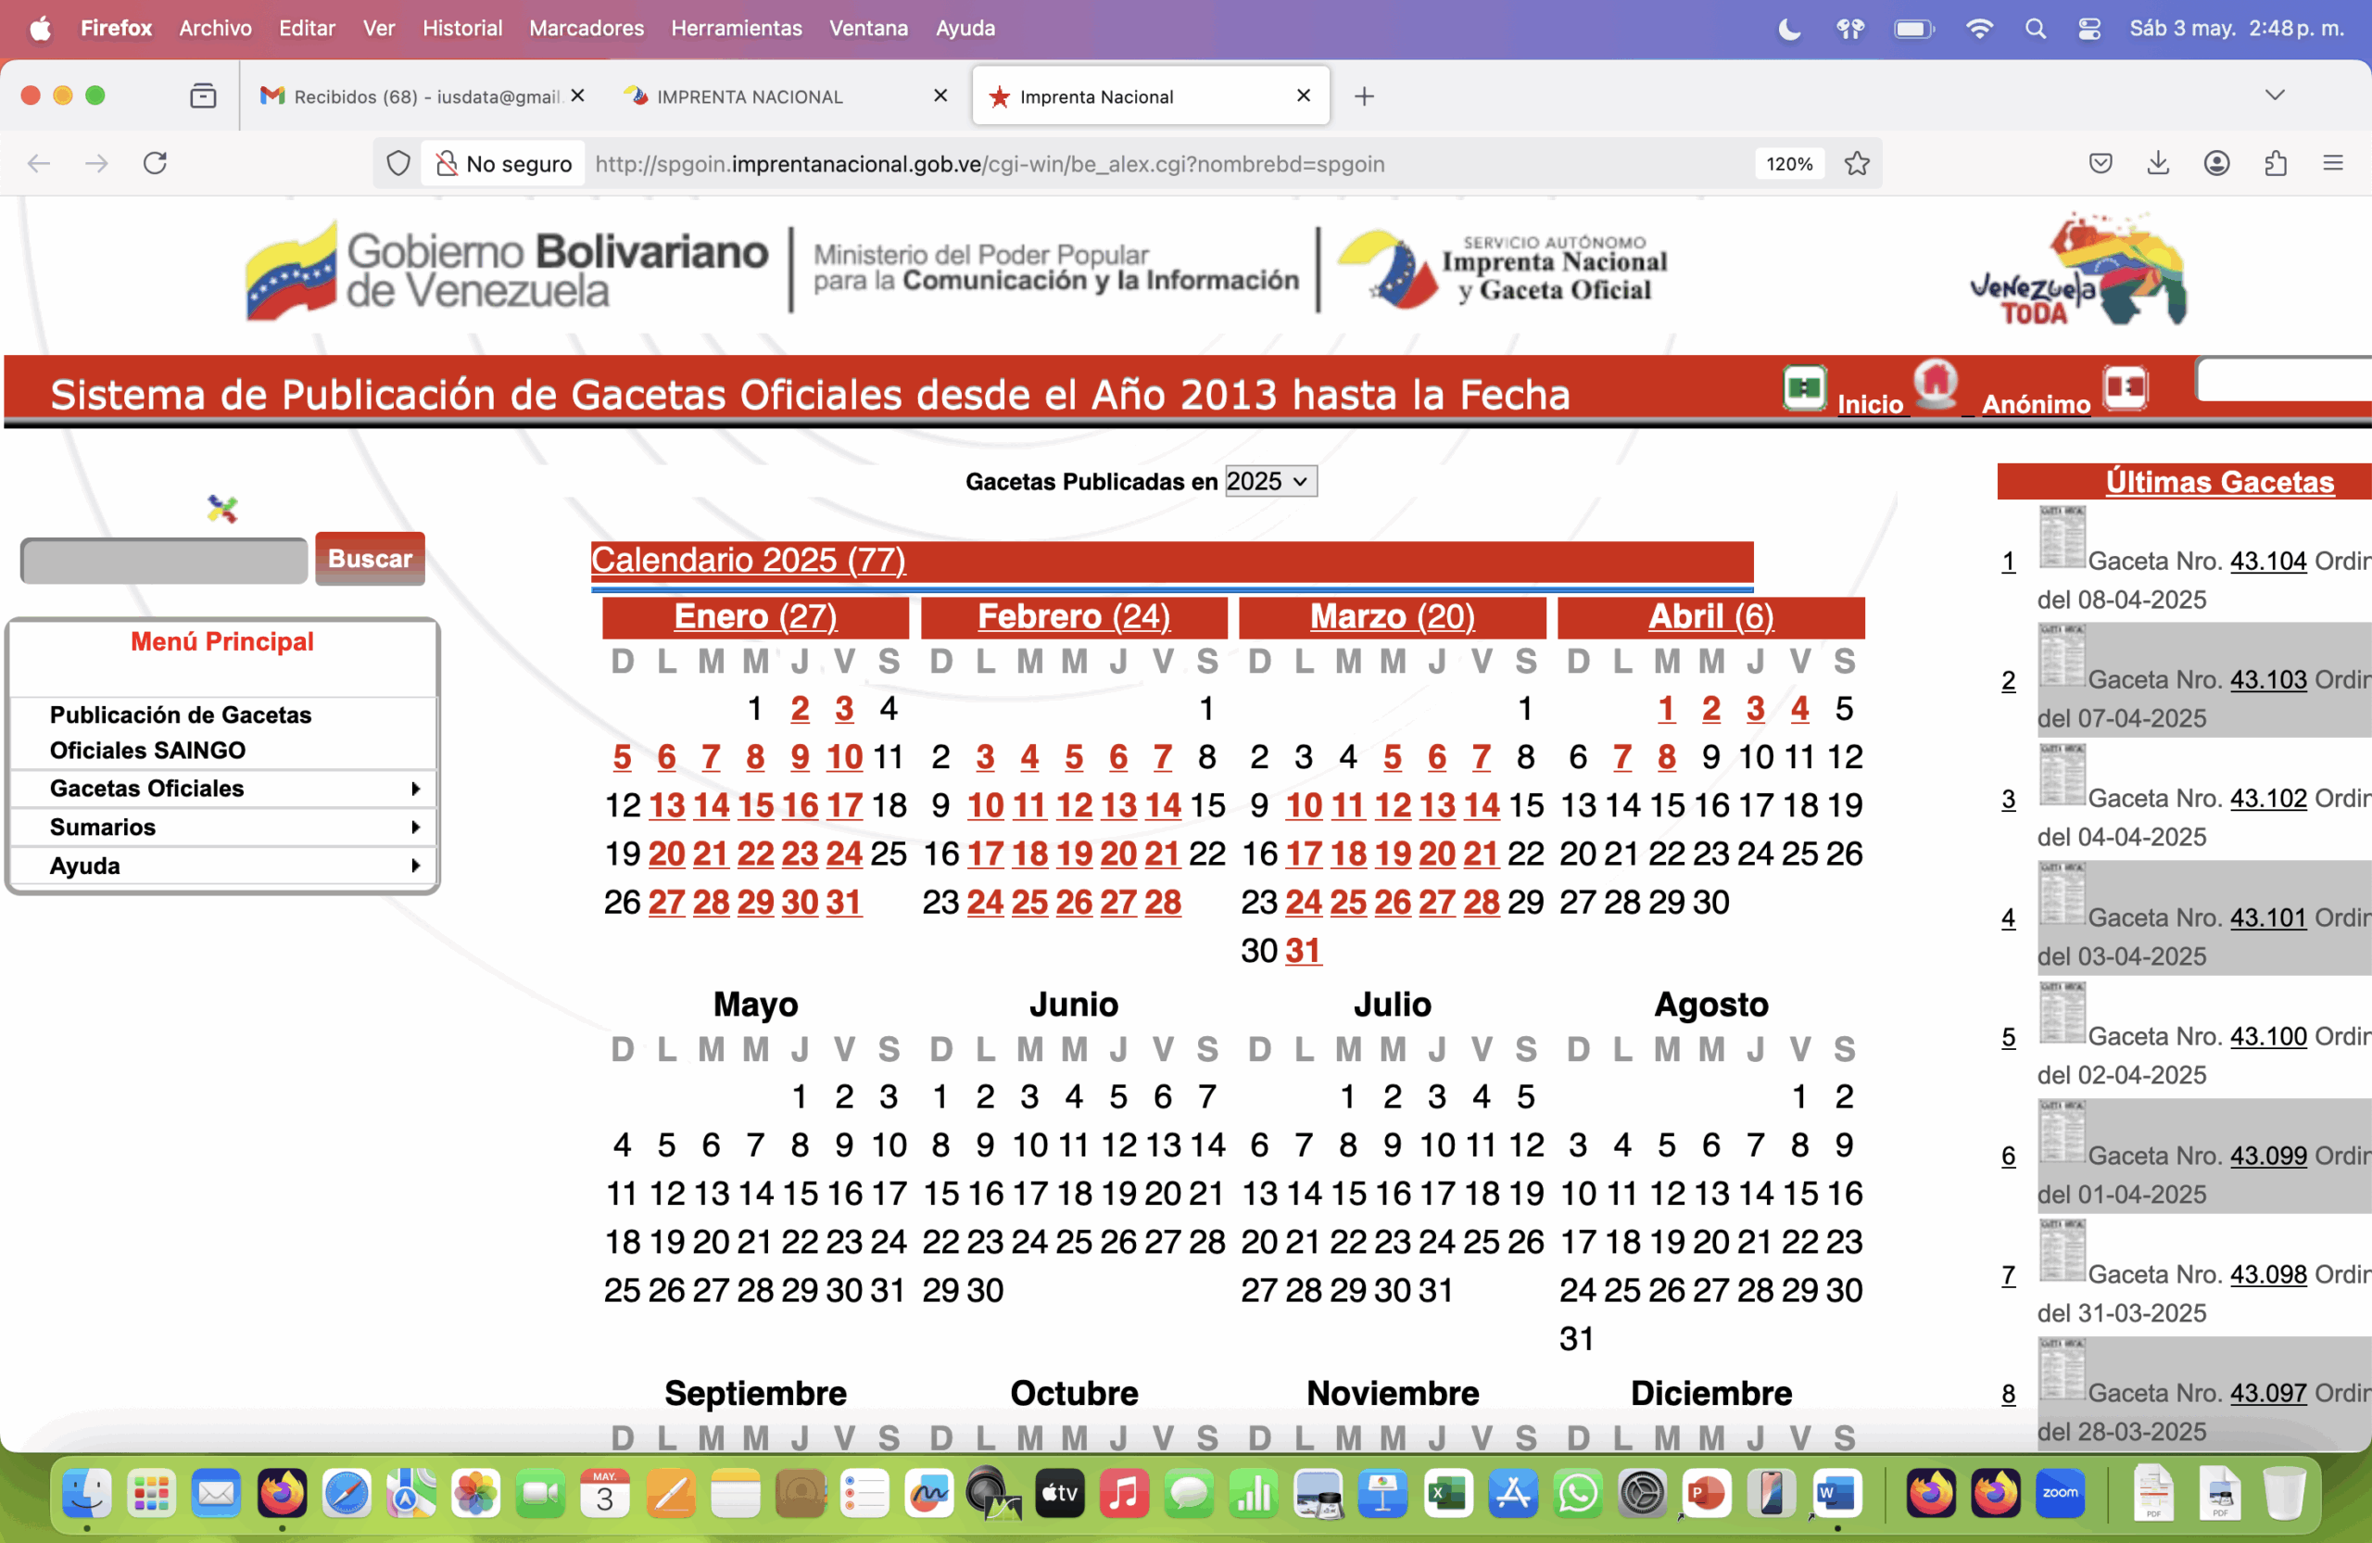Open the Firefox hamburger menu
This screenshot has width=2372, height=1543.
(x=2333, y=163)
